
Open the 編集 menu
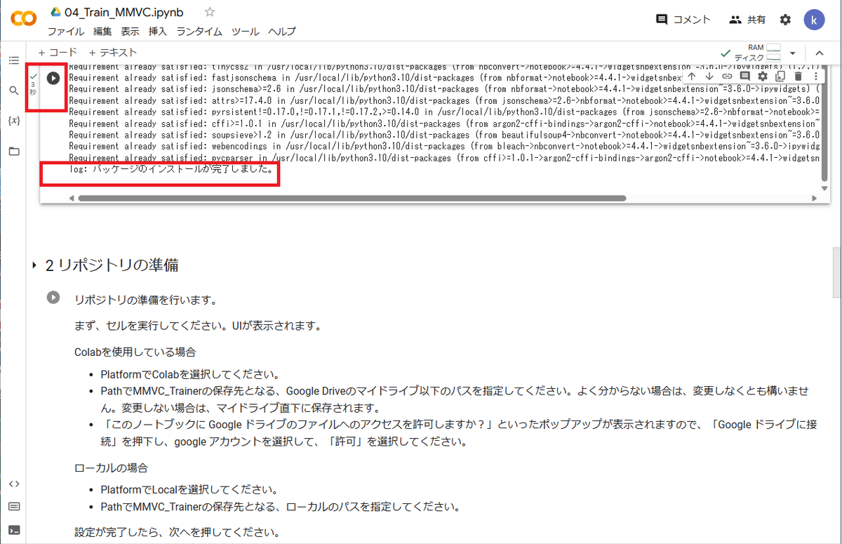pos(102,32)
